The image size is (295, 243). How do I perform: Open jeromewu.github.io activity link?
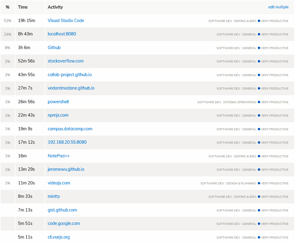coord(66,169)
